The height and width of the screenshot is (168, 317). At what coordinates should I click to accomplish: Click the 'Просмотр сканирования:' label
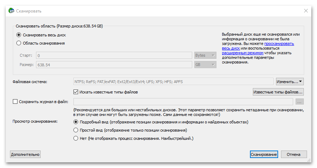click(x=35, y=121)
